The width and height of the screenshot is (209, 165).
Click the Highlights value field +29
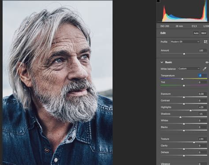(x=202, y=107)
